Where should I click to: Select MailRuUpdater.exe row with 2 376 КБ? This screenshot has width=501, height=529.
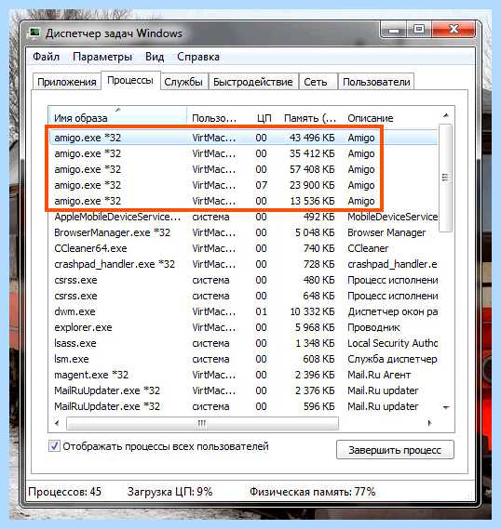click(x=244, y=390)
